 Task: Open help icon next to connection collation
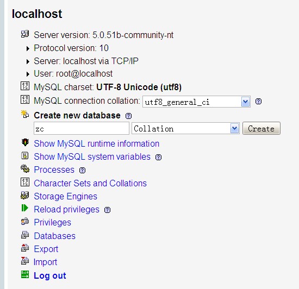(x=258, y=102)
